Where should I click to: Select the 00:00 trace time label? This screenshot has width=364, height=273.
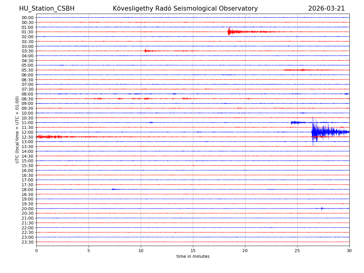pyautogui.click(x=27, y=18)
